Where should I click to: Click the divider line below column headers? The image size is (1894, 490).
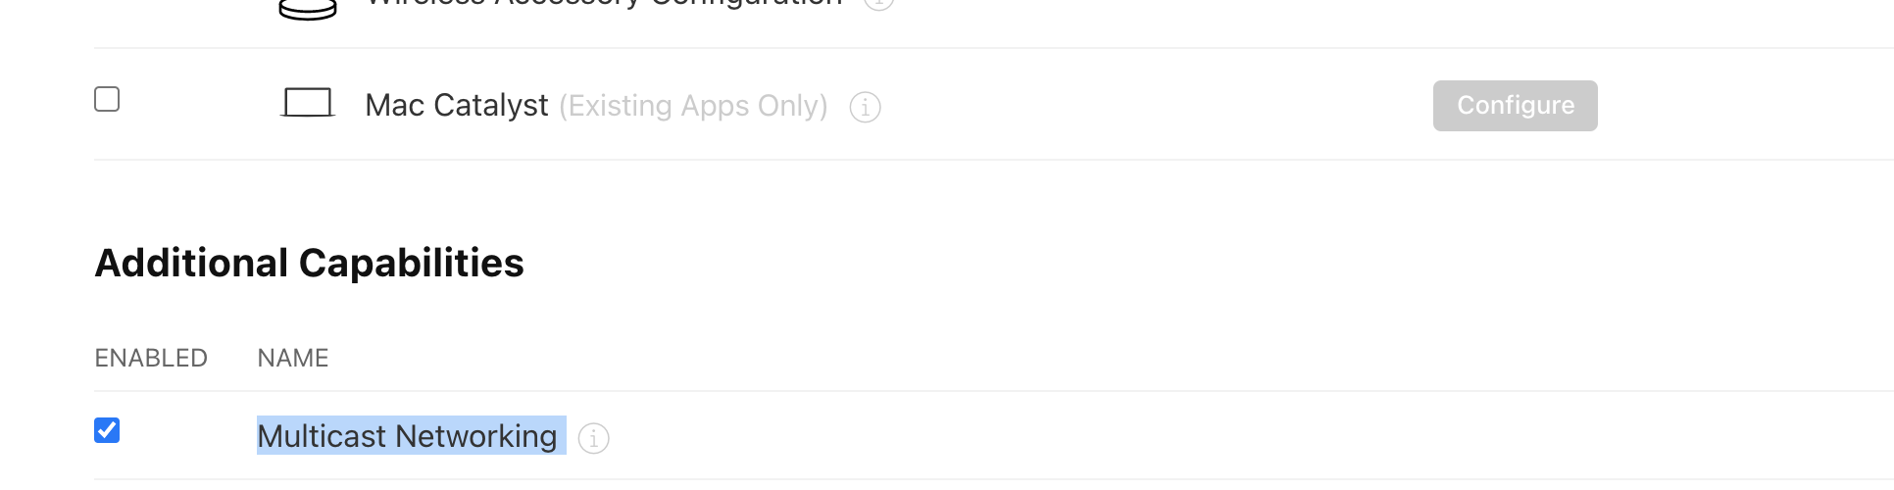click(994, 391)
